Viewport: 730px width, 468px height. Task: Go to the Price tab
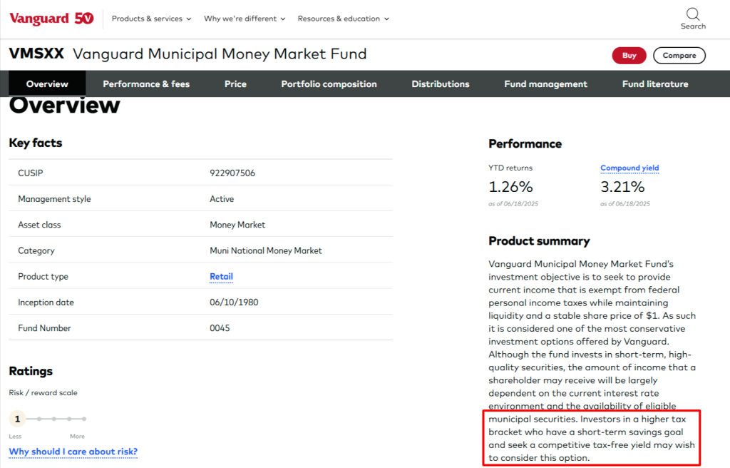click(235, 84)
